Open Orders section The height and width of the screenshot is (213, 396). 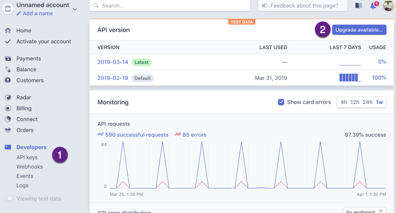pyautogui.click(x=25, y=130)
